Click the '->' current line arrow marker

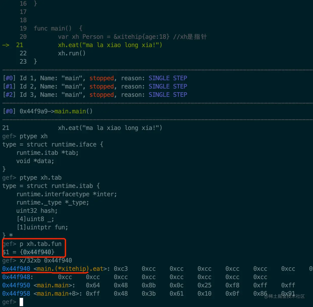[x=6, y=45]
